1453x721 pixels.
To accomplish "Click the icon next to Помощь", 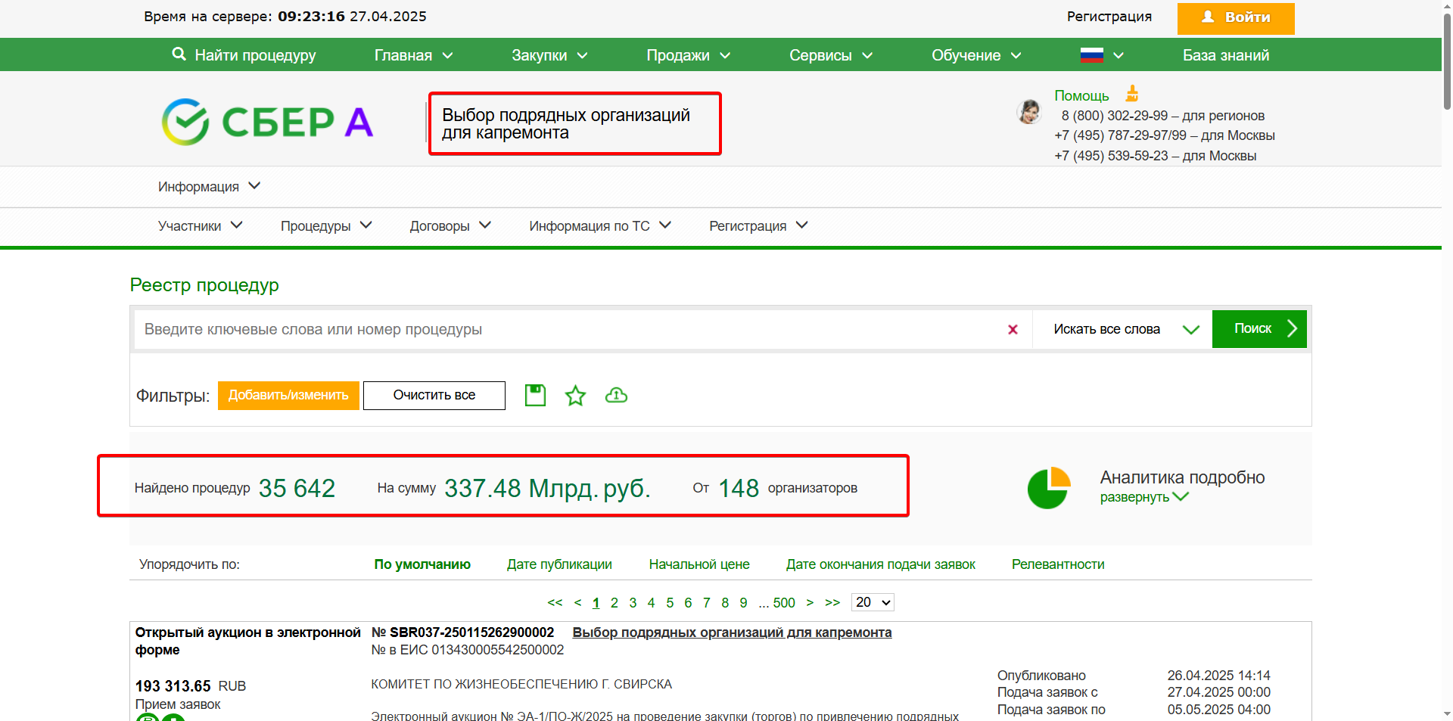I will tap(1132, 94).
